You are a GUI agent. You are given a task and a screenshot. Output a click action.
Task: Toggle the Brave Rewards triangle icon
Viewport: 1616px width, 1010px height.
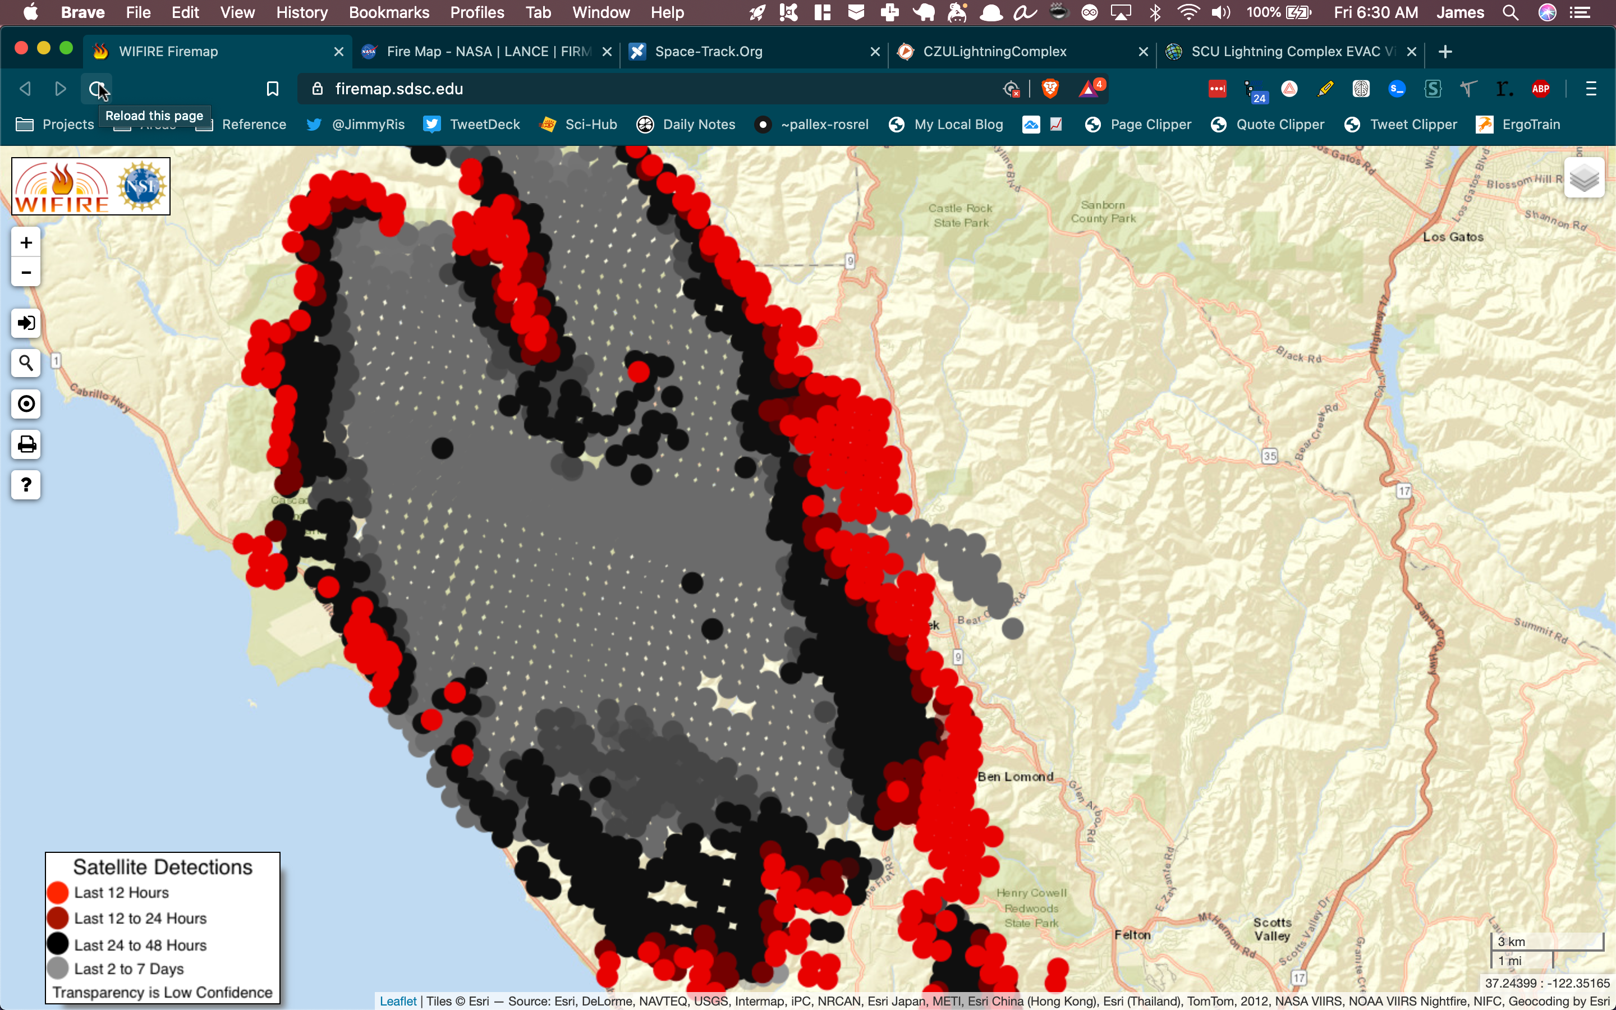pyautogui.click(x=1090, y=88)
